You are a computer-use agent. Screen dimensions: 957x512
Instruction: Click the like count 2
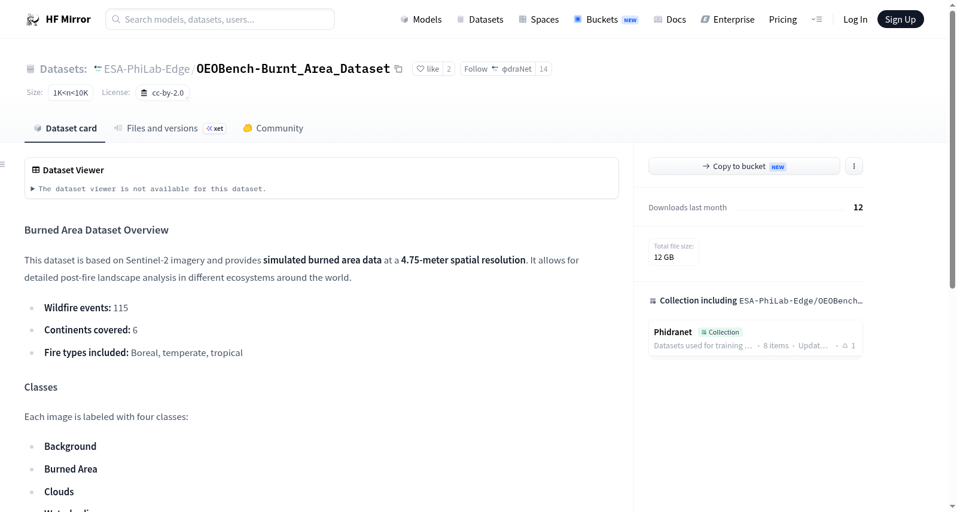(449, 69)
